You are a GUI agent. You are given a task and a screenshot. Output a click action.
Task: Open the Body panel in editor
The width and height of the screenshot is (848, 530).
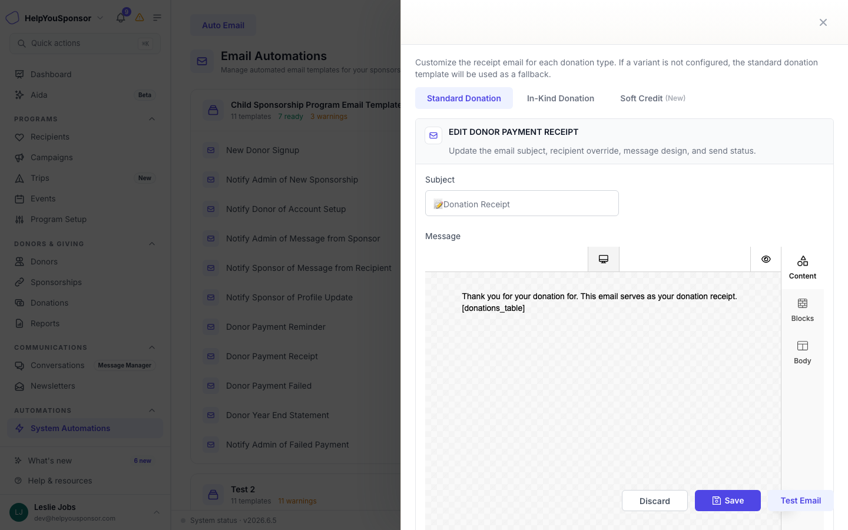(x=803, y=353)
